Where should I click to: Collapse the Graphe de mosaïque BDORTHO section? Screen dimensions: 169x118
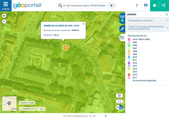(x=167, y=27)
